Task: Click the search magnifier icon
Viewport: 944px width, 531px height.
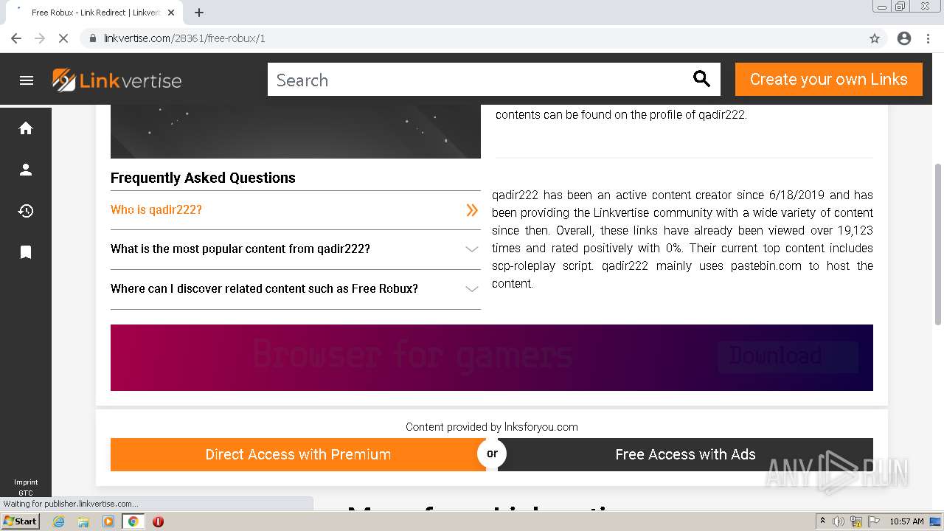Action: (x=701, y=79)
